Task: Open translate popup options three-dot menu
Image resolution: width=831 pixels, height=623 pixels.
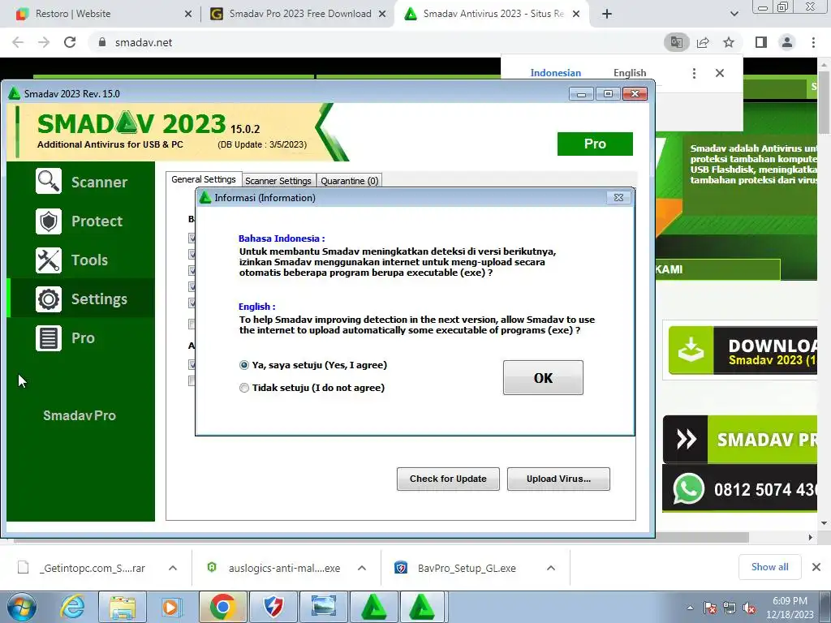Action: coord(694,73)
